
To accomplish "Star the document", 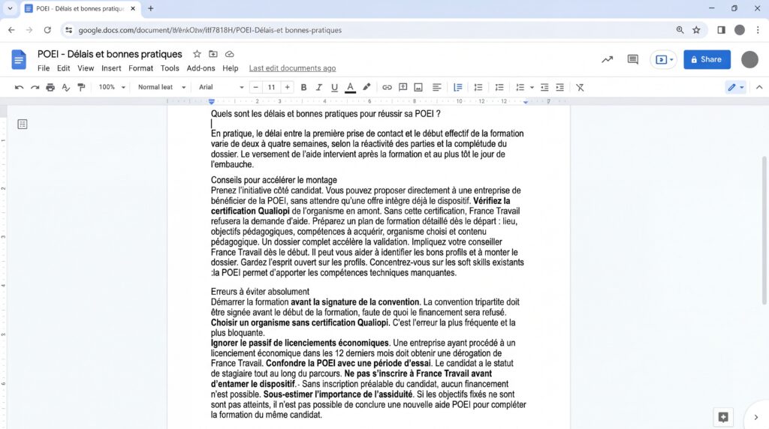I will 197,54.
